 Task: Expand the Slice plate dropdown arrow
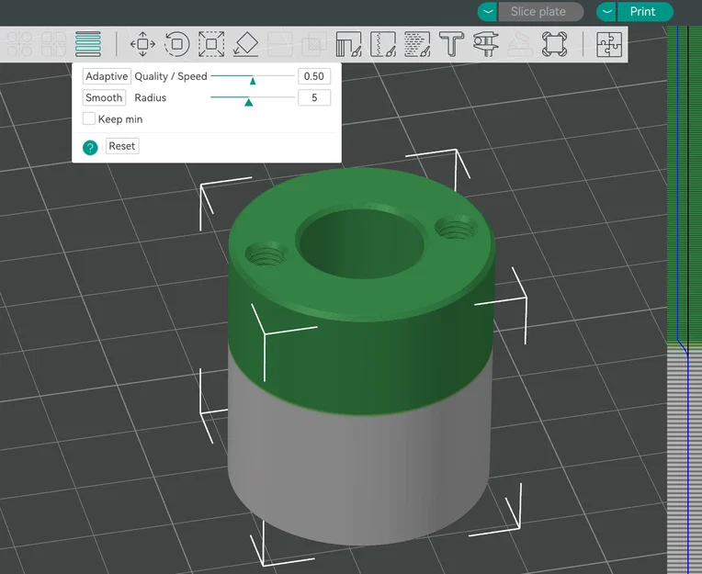[488, 12]
